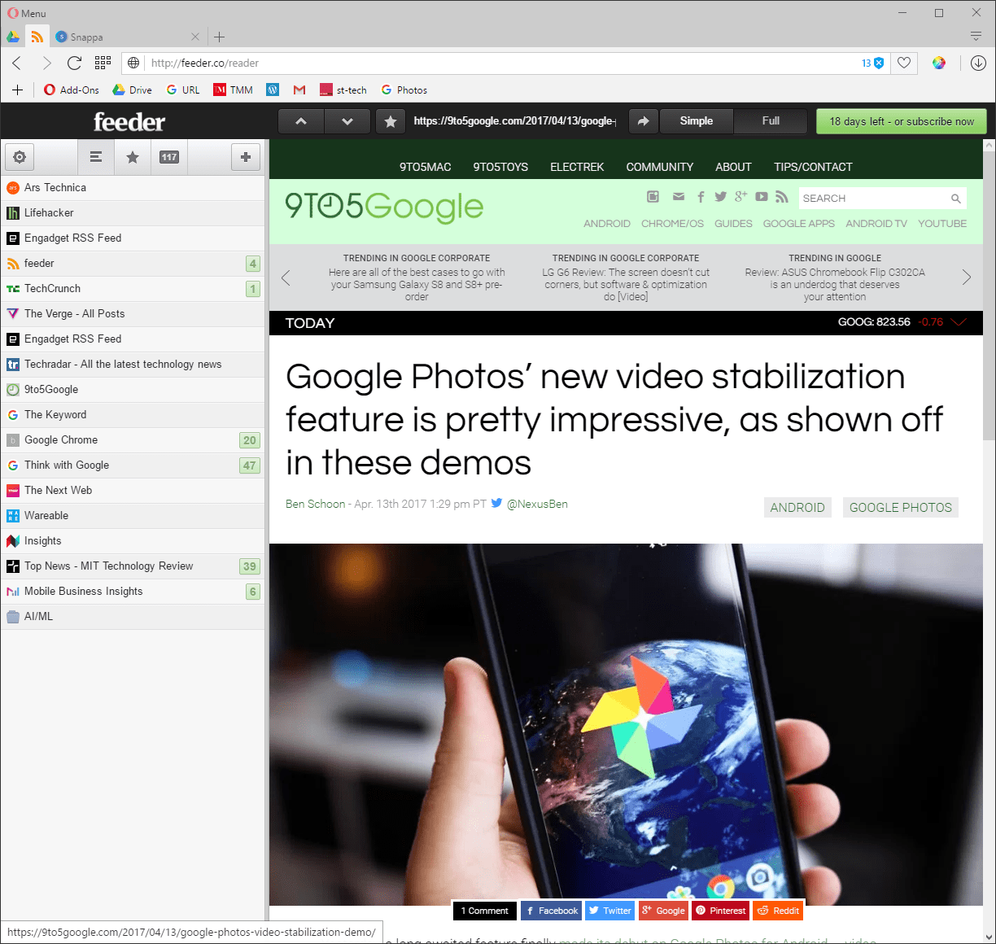996x944 pixels.
Task: Select Think with Google feed
Action: coord(133,465)
